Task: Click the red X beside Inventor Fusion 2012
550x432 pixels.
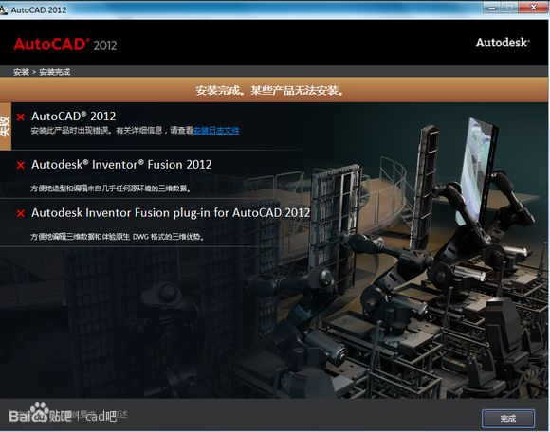Action: (x=21, y=165)
